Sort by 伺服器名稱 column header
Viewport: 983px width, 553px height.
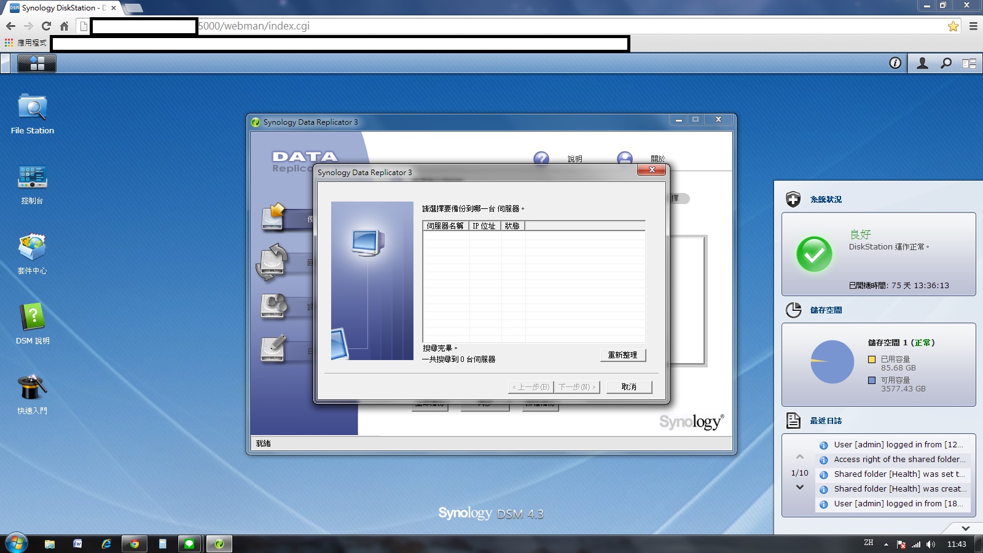click(445, 226)
